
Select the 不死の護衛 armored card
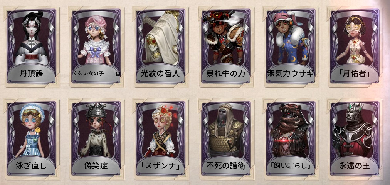[x=226, y=139]
